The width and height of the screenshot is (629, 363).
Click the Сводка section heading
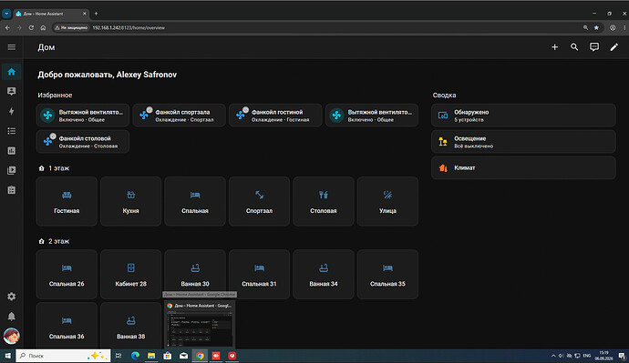pyautogui.click(x=444, y=96)
